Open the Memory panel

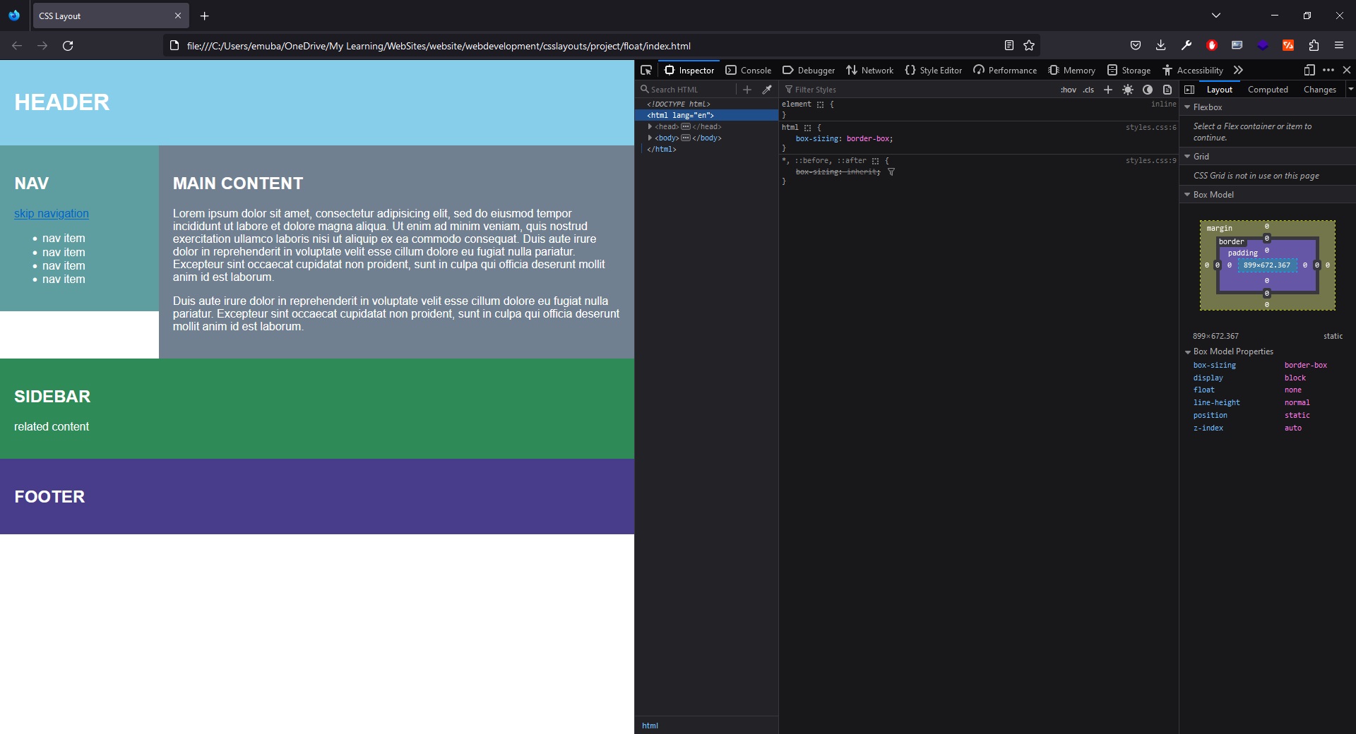click(x=1072, y=70)
